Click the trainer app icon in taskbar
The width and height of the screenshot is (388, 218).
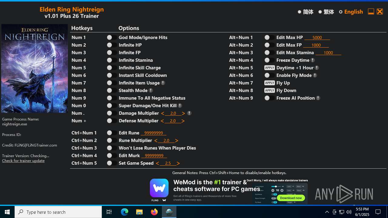[x=169, y=212]
